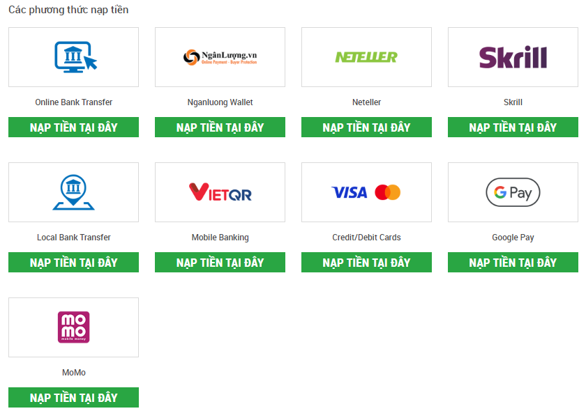Click Nạp tiền tại đây under Credit/Debit Cards

click(x=367, y=263)
